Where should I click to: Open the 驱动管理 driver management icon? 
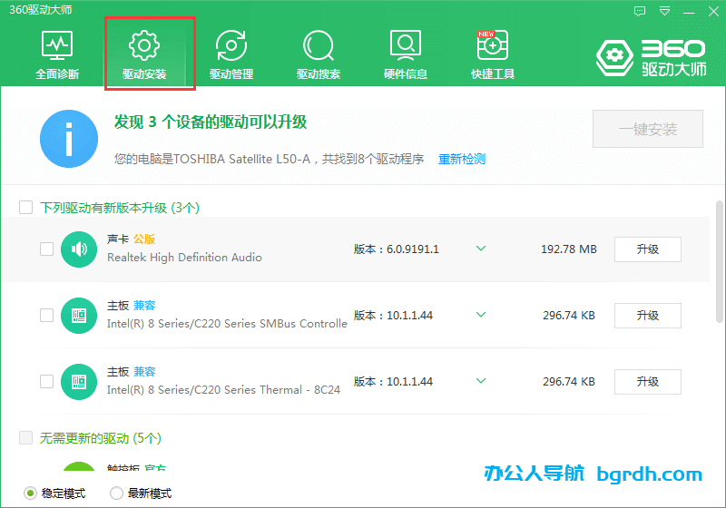231,54
